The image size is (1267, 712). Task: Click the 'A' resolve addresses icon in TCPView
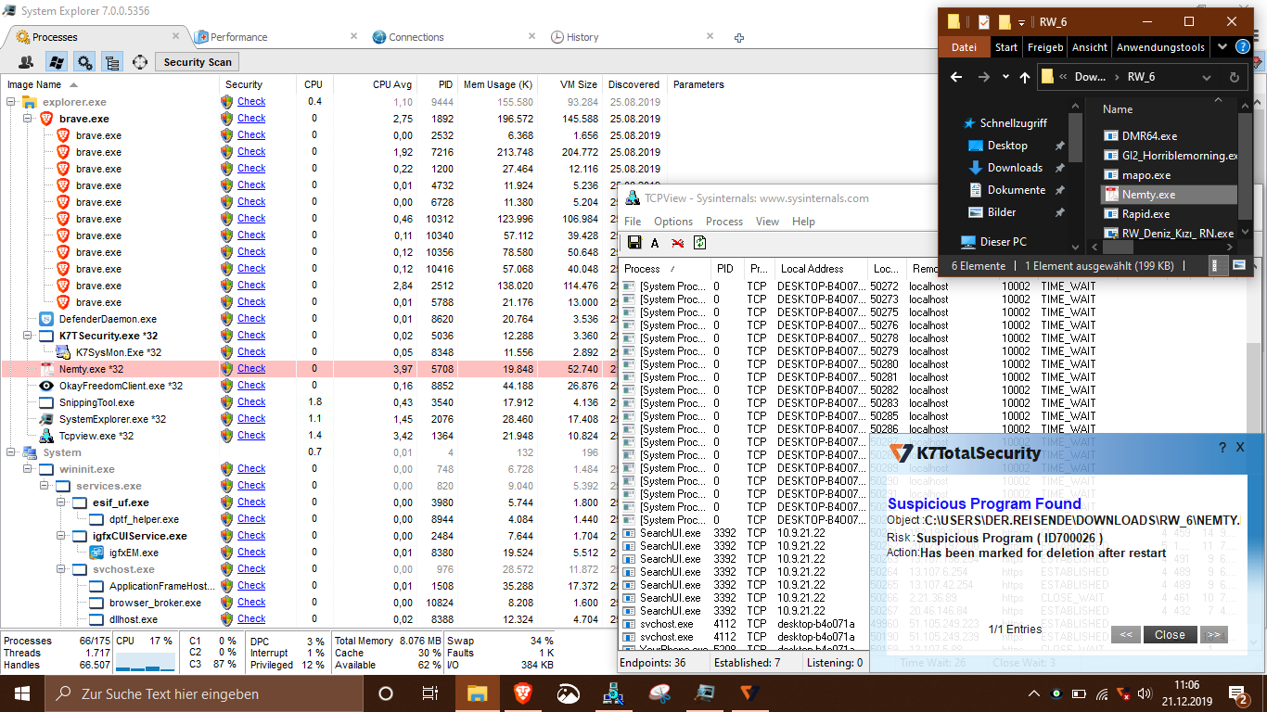(655, 243)
